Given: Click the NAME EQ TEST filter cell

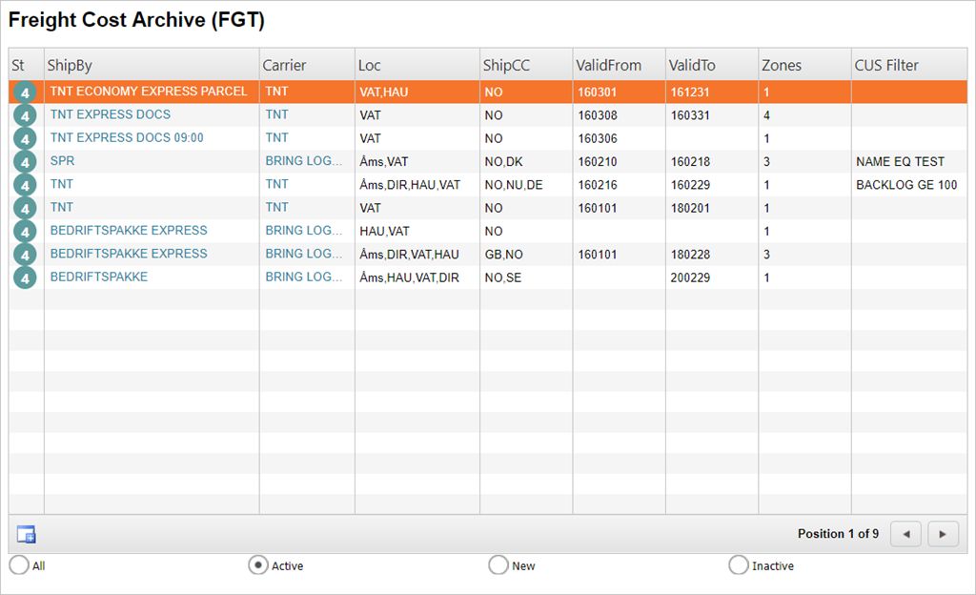Looking at the screenshot, I should [x=900, y=162].
